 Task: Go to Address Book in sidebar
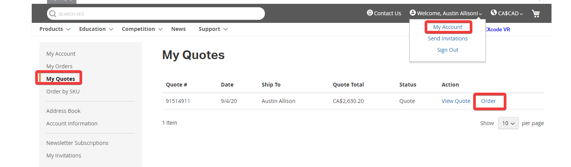tap(63, 111)
